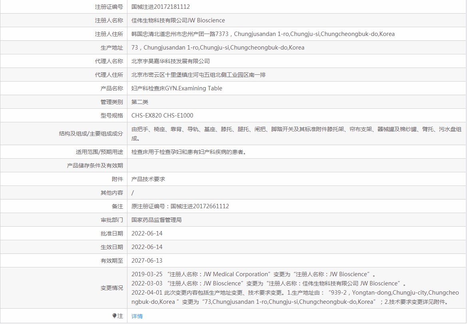Select the composition text starting 由把手、椅座
This screenshot has height=325, width=467.
296,134
